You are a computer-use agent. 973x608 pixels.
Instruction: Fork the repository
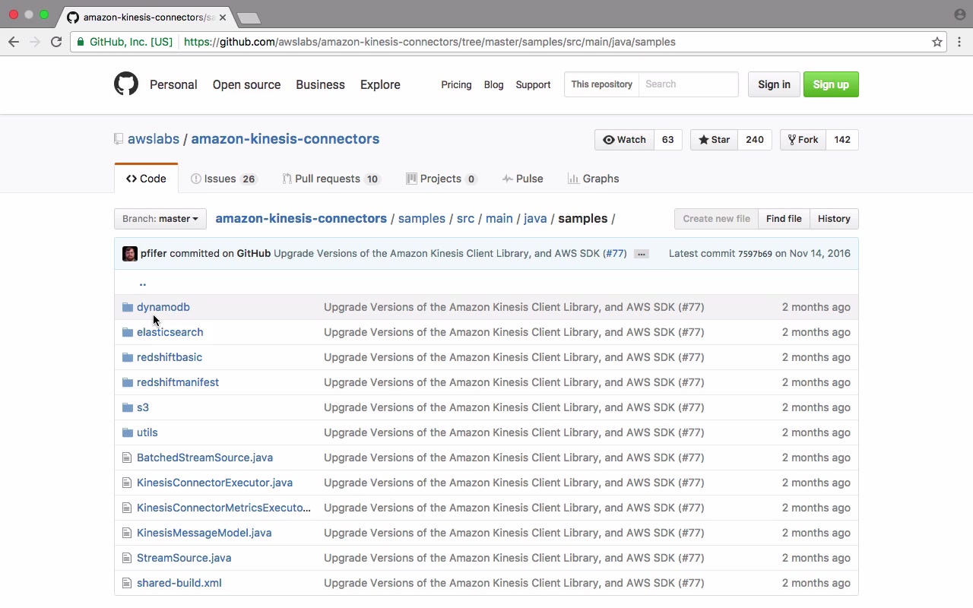pos(803,140)
